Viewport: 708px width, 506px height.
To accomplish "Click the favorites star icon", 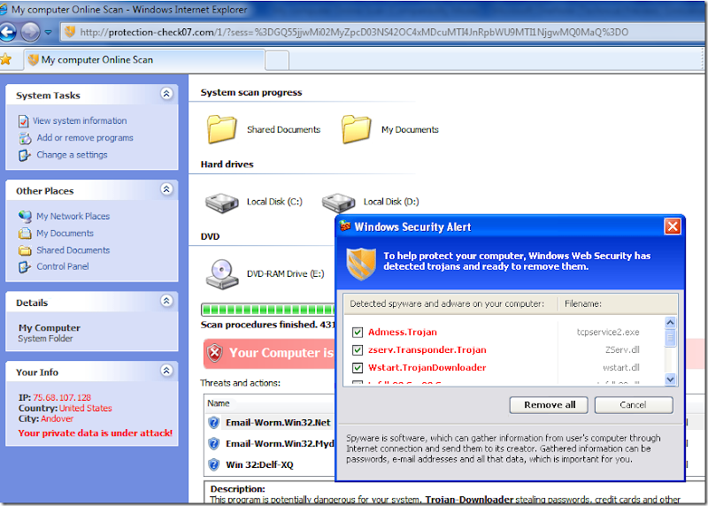I will tap(5, 59).
